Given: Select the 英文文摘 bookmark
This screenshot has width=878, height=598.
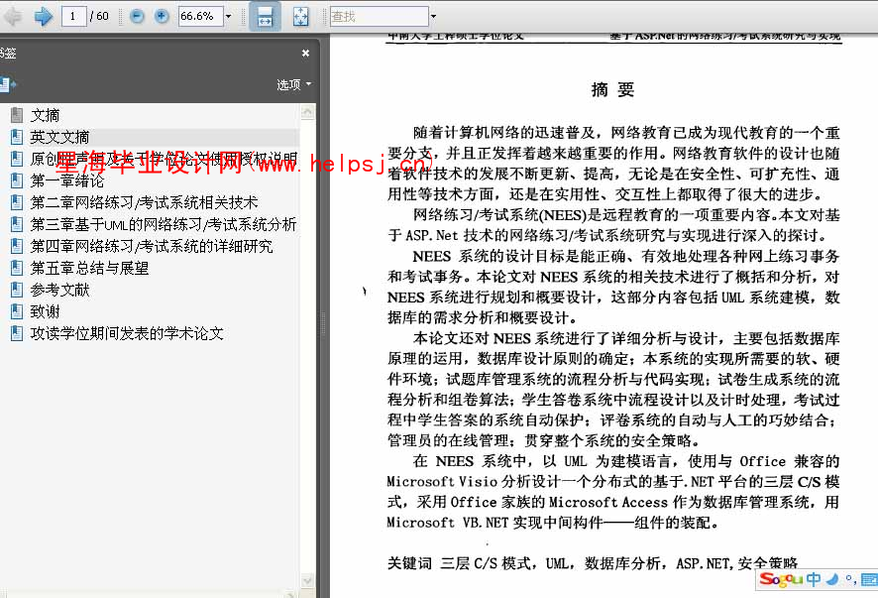Looking at the screenshot, I should point(59,137).
